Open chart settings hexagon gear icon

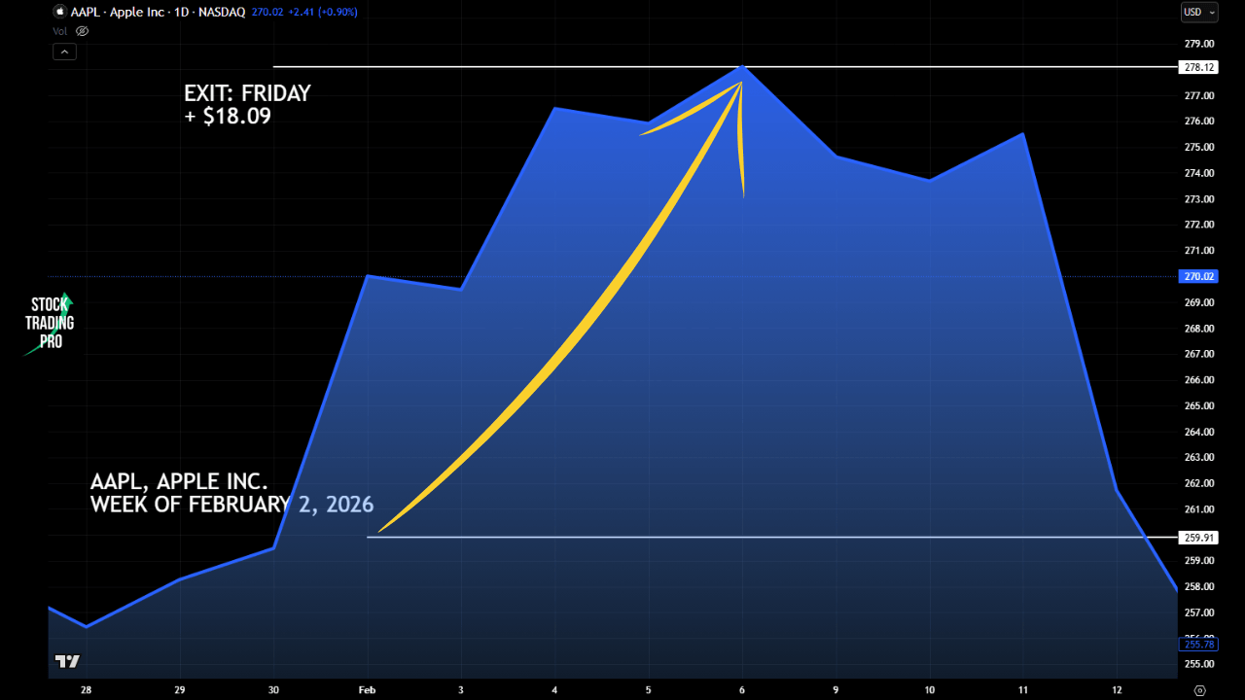click(1199, 689)
